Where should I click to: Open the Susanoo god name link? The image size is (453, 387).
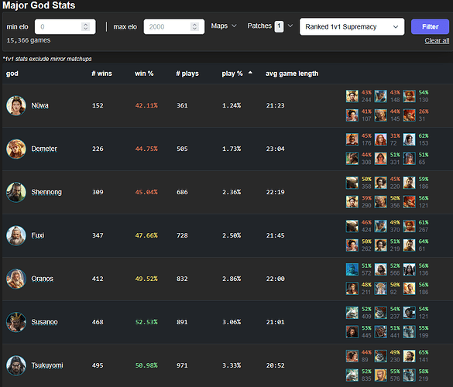point(44,322)
